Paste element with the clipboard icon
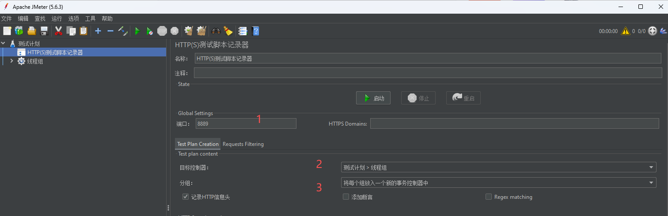 coord(83,31)
